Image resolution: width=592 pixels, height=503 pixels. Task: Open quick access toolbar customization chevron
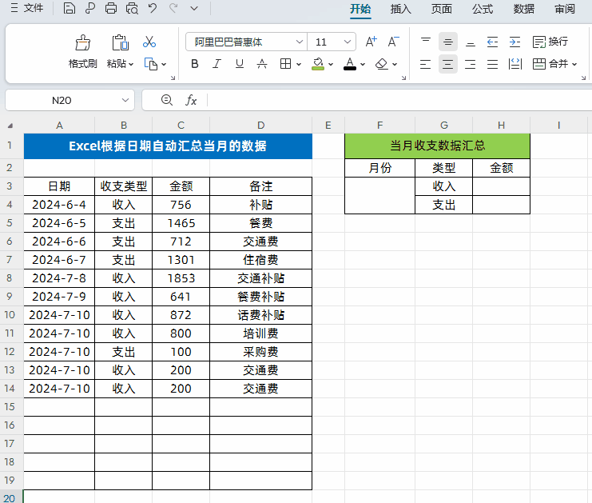pyautogui.click(x=194, y=8)
